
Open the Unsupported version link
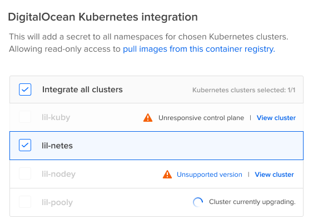210,175
